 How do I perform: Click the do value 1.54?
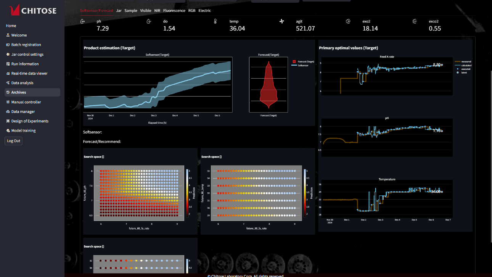click(169, 29)
